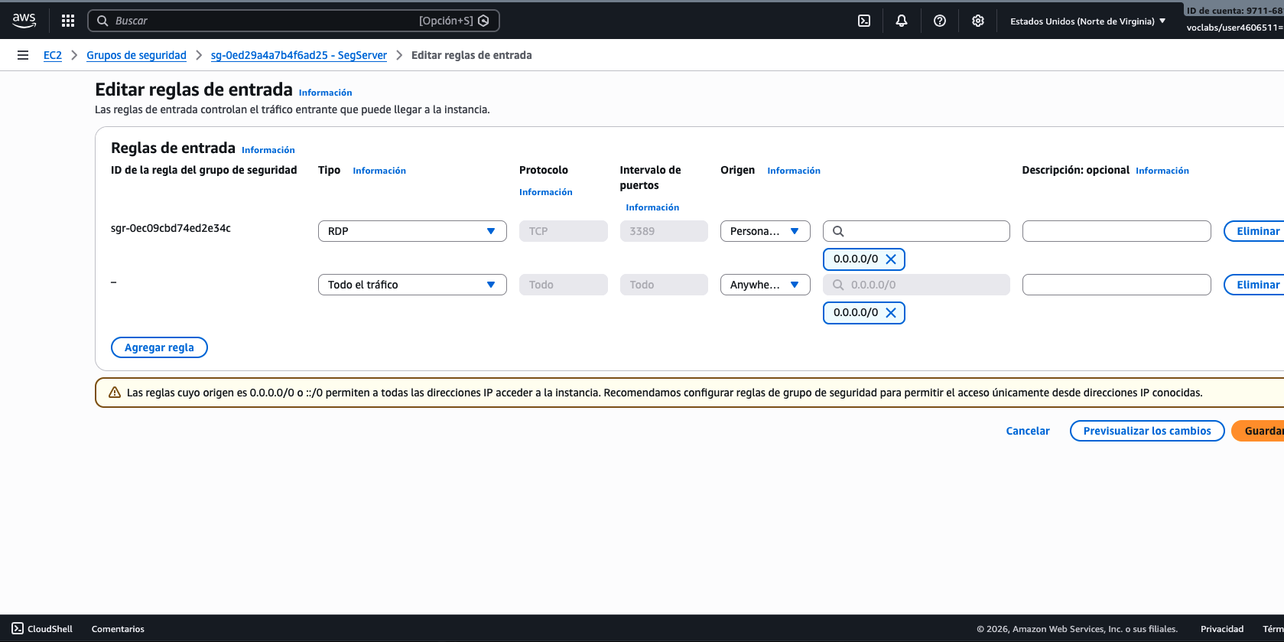Click the 'Agregar regla' button
This screenshot has width=1284, height=642.
pos(159,347)
